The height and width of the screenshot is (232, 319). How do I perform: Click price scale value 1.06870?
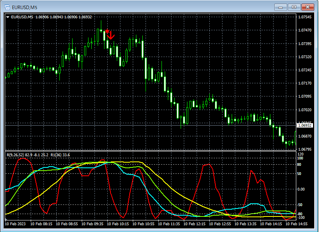coord(305,136)
